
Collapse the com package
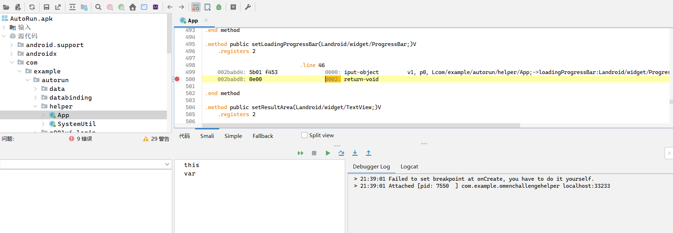click(x=12, y=62)
